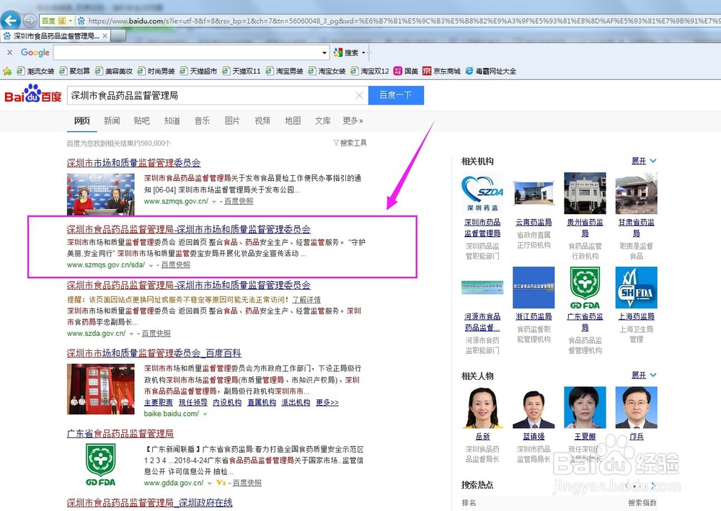The width and height of the screenshot is (721, 511).
Task: Click the 更多>> link in the Baike result
Action: [x=327, y=403]
